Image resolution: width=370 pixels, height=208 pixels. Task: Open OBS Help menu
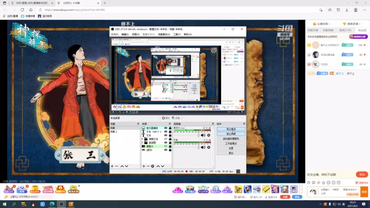point(188,34)
